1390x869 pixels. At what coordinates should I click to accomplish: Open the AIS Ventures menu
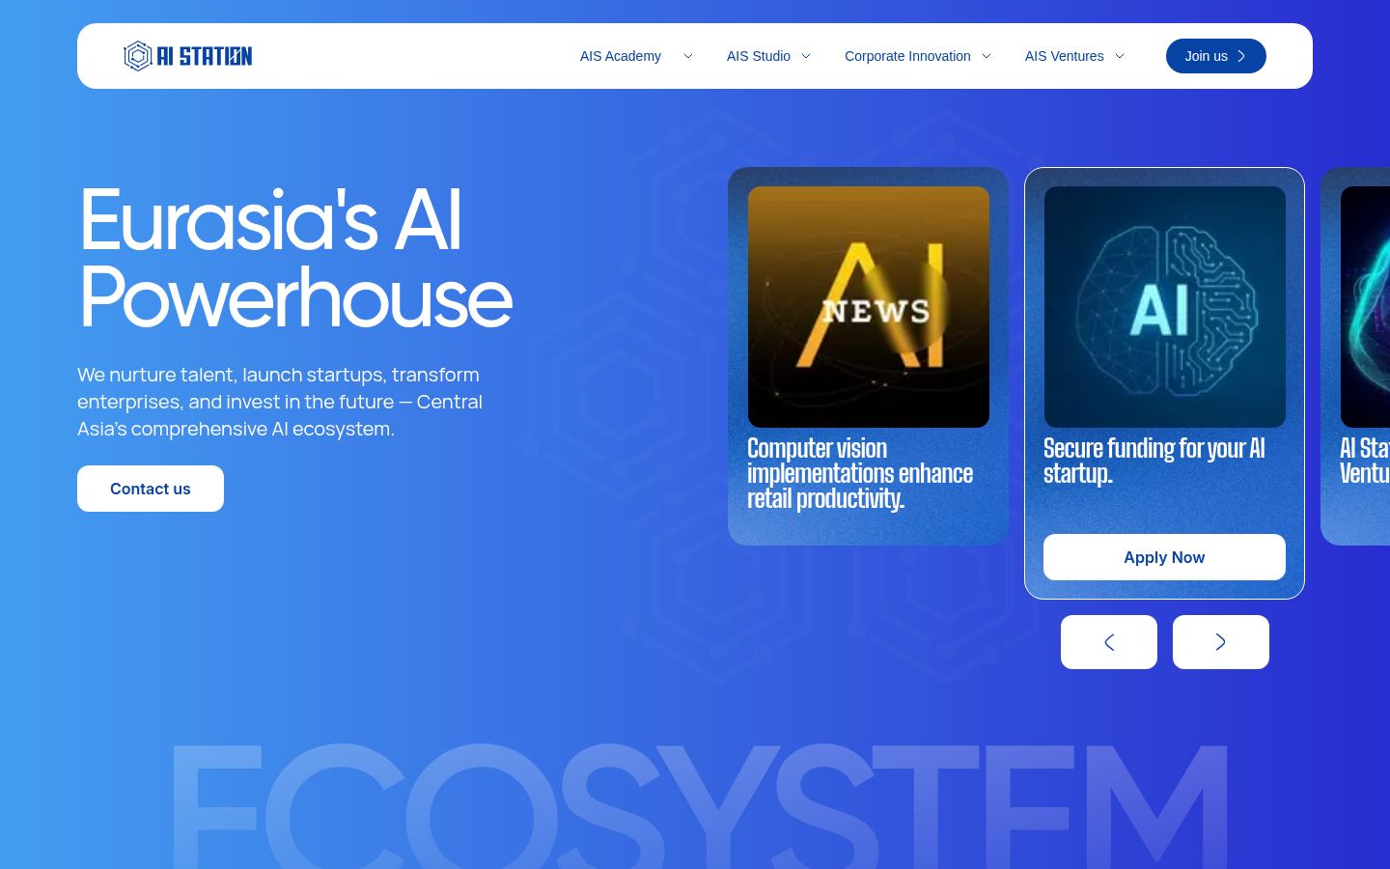pyautogui.click(x=1064, y=56)
